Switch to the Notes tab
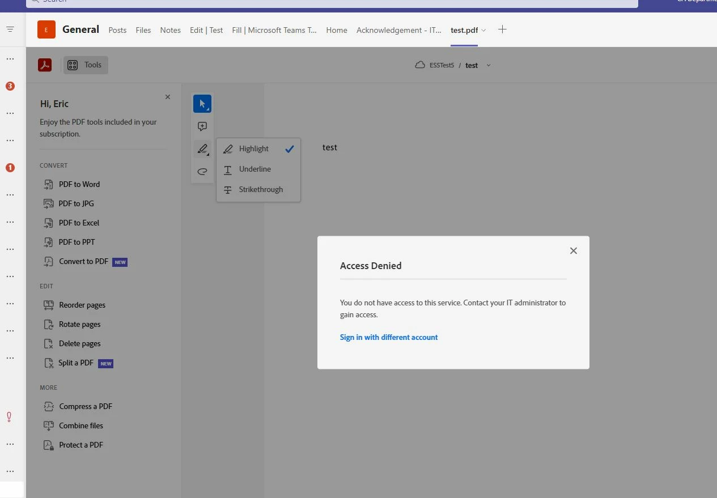This screenshot has height=498, width=717. click(x=171, y=30)
